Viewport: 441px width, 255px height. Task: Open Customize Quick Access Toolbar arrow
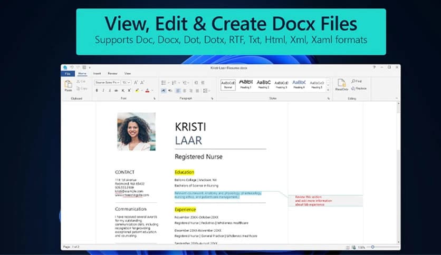click(90, 67)
